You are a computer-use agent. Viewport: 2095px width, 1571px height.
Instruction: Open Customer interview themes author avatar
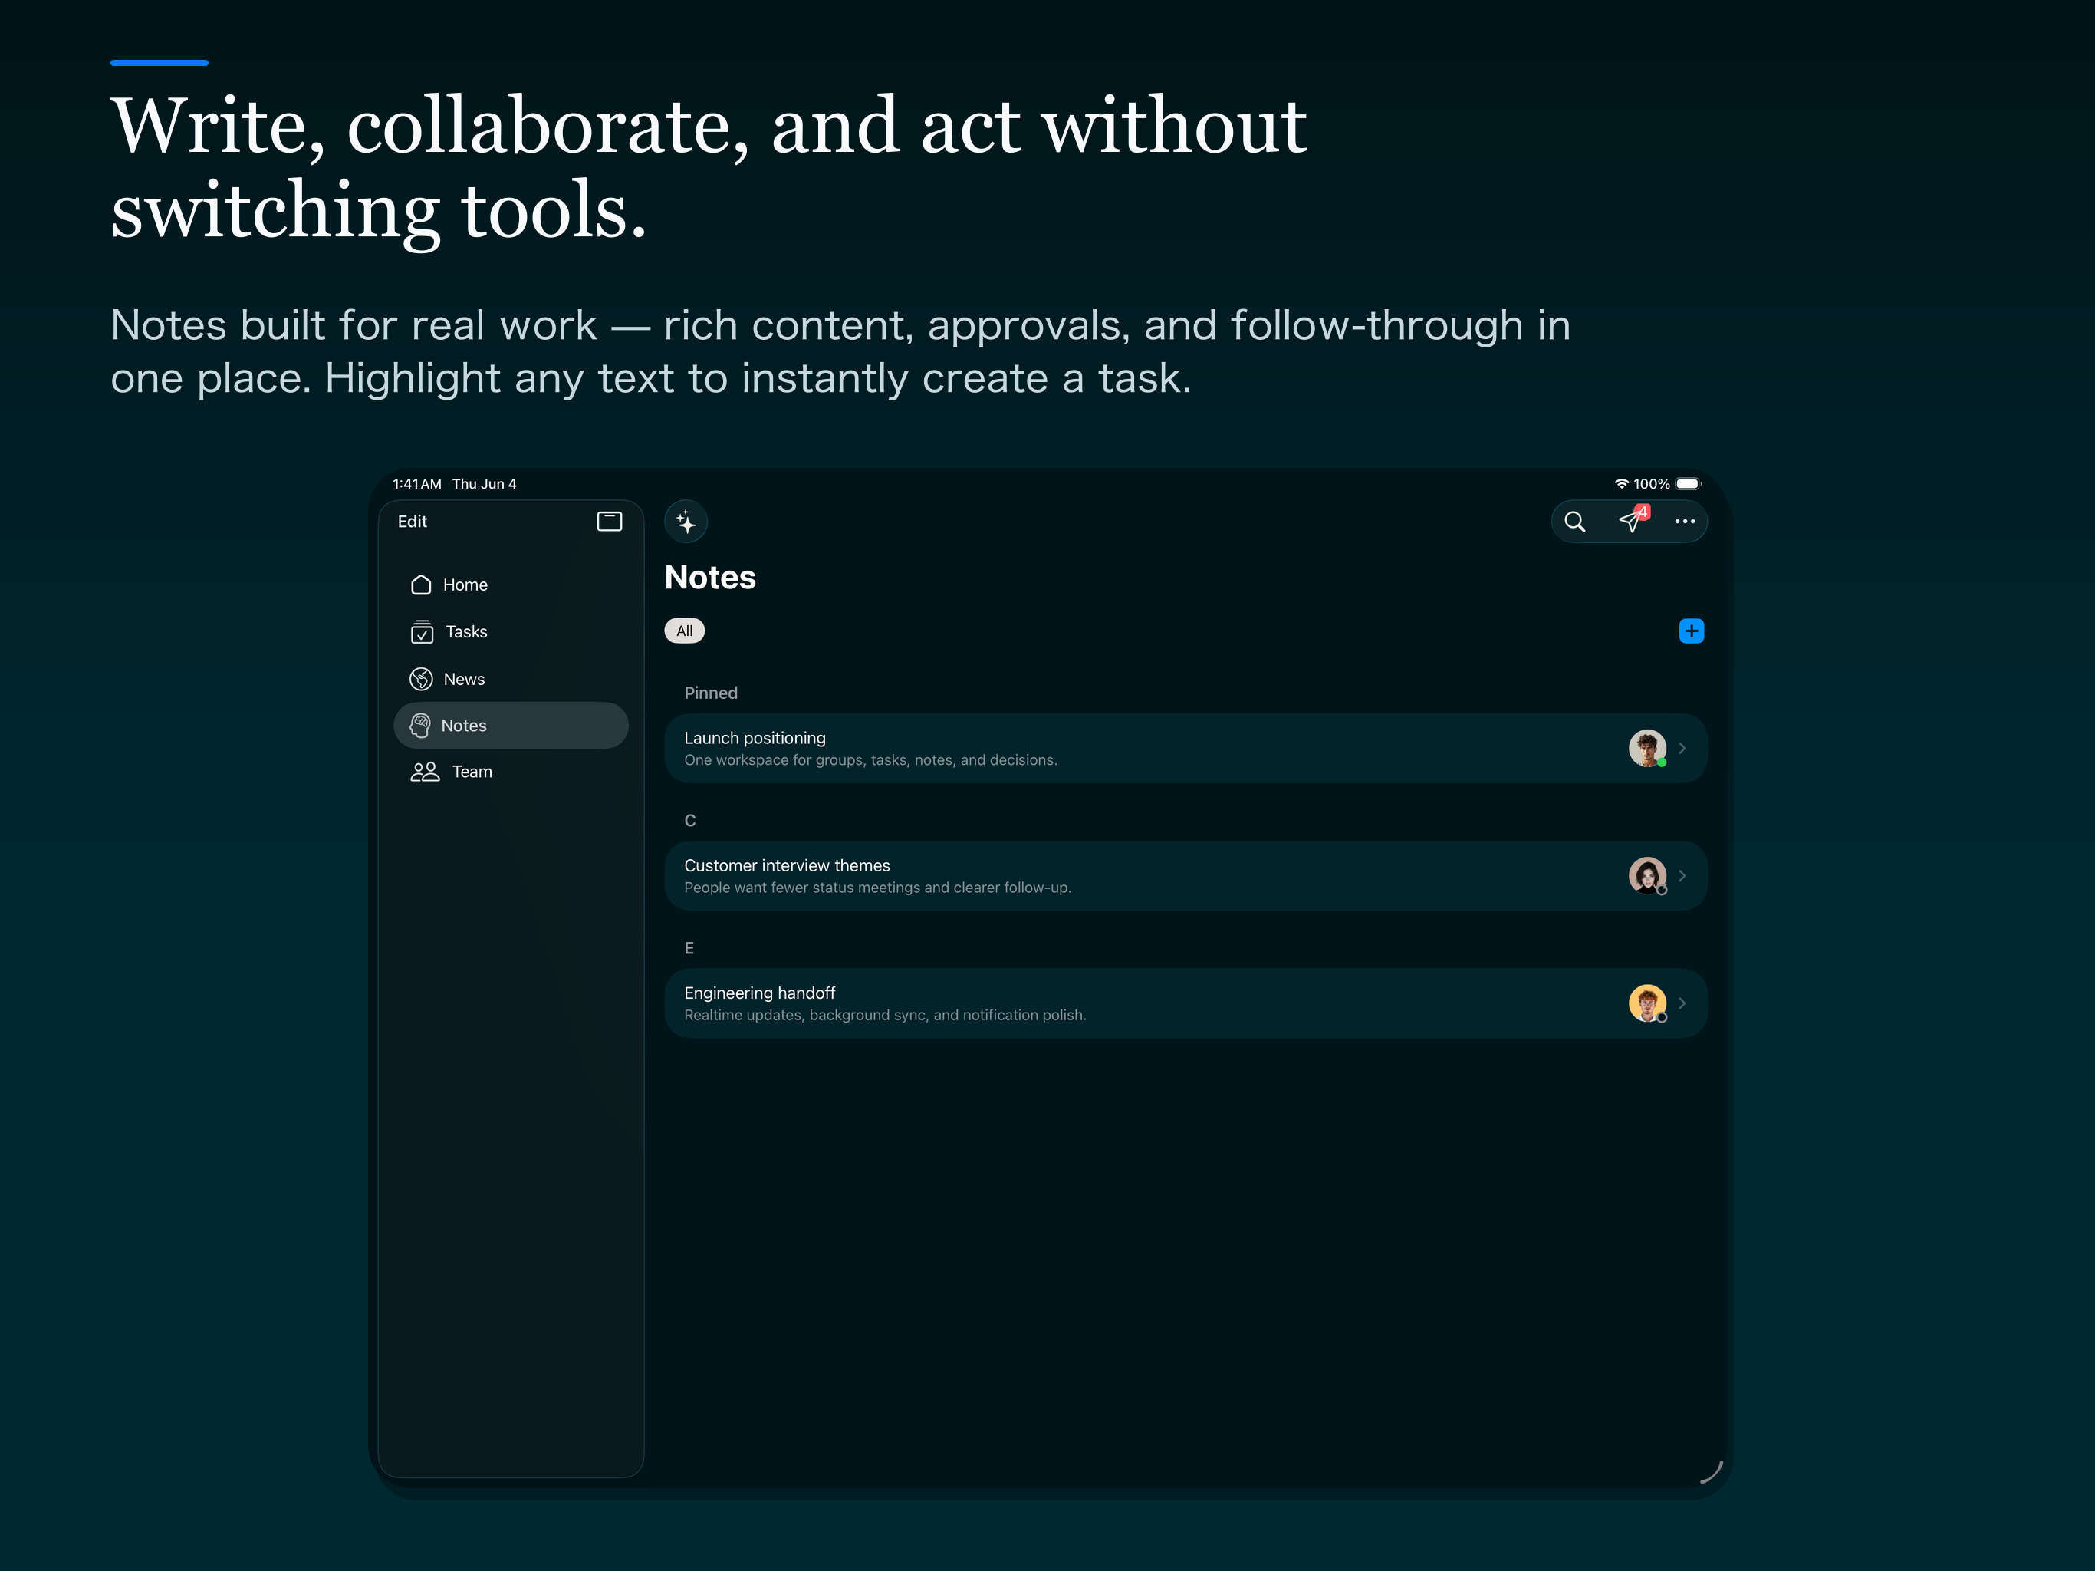(x=1647, y=875)
